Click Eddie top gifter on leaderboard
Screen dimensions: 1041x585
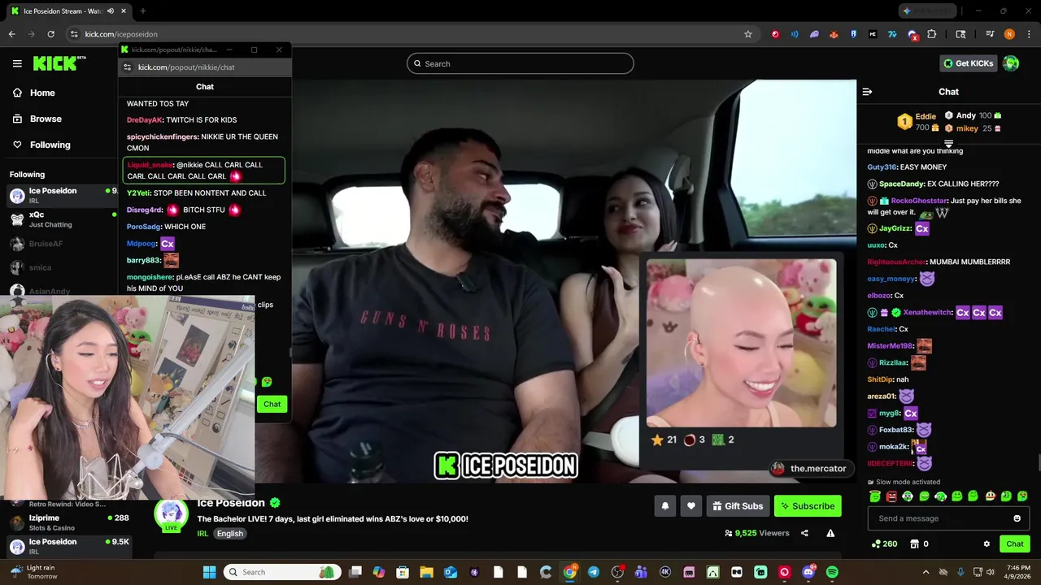tap(917, 122)
